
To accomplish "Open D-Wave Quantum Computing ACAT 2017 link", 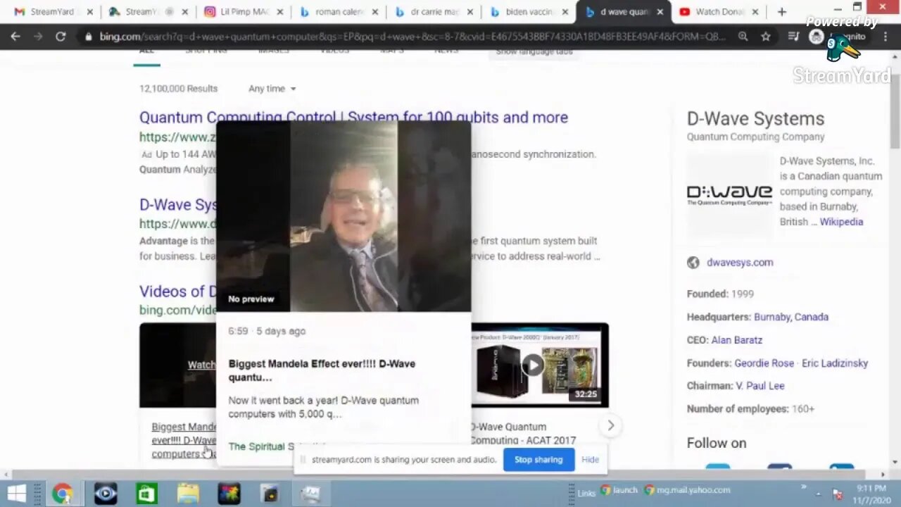I will 523,434.
